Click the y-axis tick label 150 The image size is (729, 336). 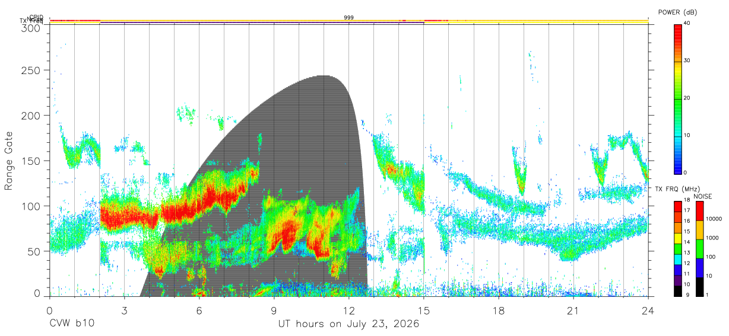32,161
